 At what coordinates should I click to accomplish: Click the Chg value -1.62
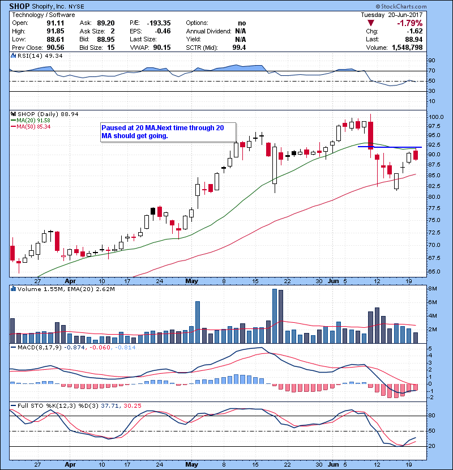[415, 31]
